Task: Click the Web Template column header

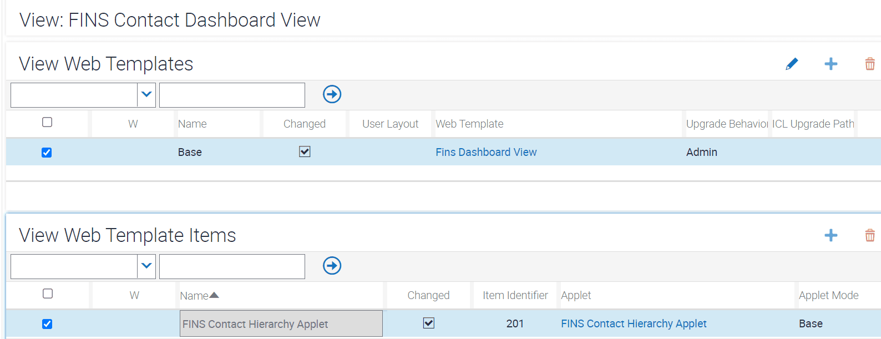Action: coord(469,124)
